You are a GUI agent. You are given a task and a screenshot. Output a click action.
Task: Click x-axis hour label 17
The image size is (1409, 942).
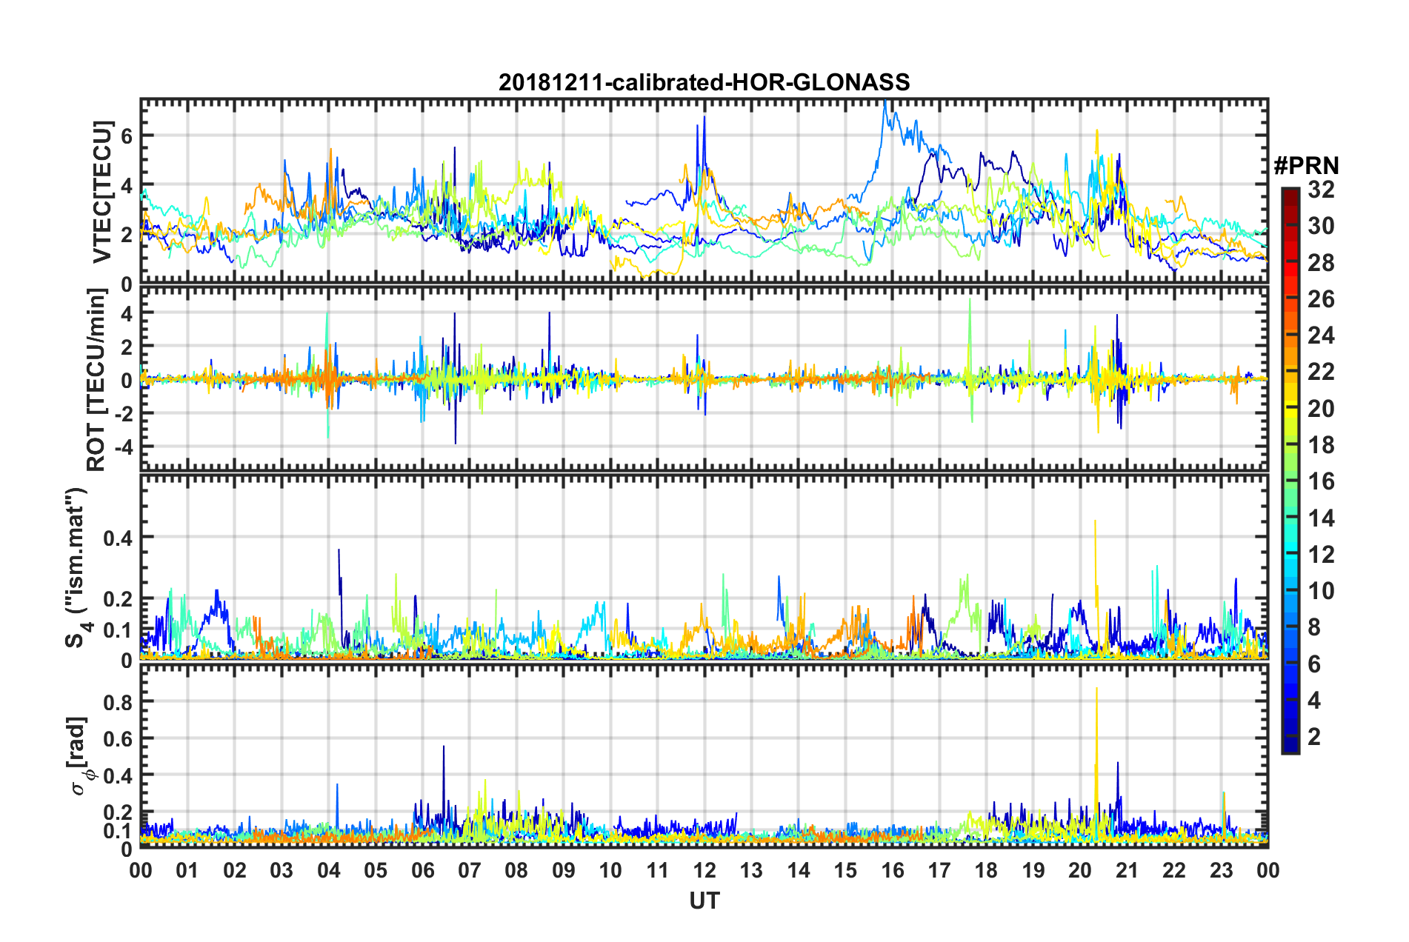pyautogui.click(x=939, y=870)
